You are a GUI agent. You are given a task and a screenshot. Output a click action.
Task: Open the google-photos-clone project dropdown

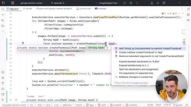point(33,3)
